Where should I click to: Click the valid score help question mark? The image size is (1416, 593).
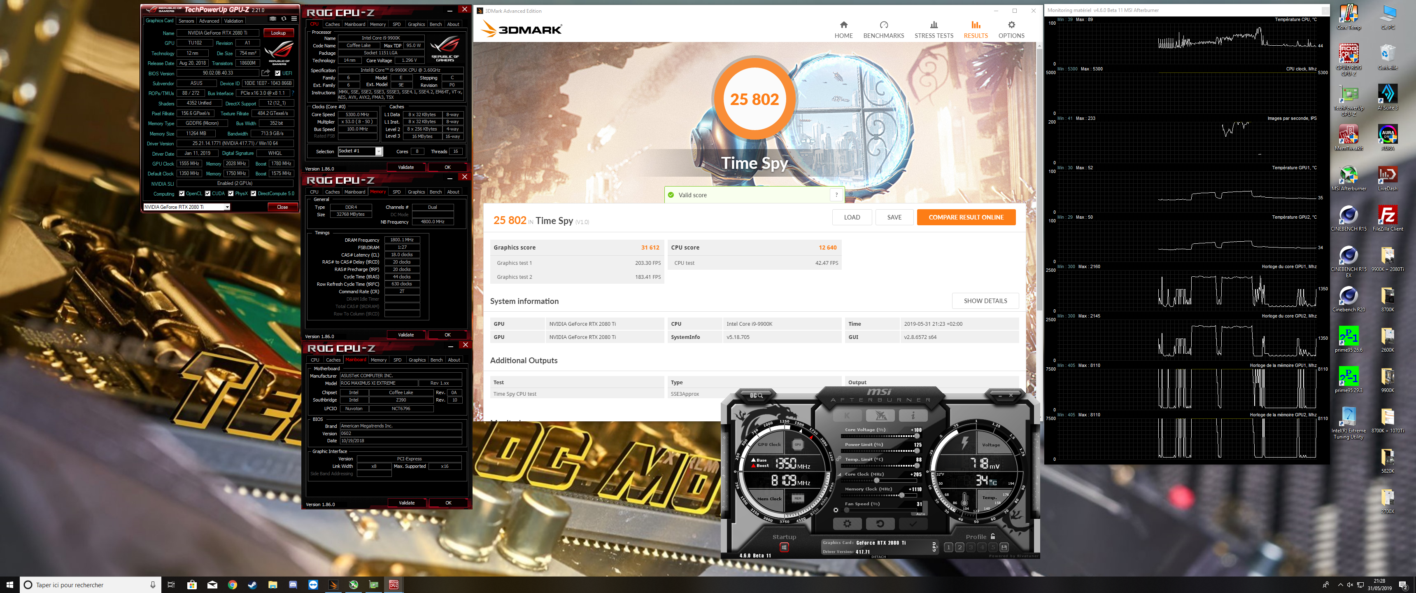[836, 195]
